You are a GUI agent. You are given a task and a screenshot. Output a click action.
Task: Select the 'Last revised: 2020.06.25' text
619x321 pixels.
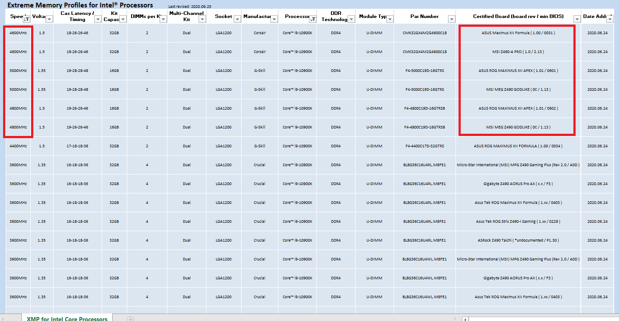190,7
